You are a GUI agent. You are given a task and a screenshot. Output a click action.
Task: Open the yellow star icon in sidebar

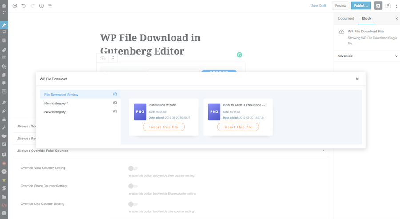coord(4,180)
